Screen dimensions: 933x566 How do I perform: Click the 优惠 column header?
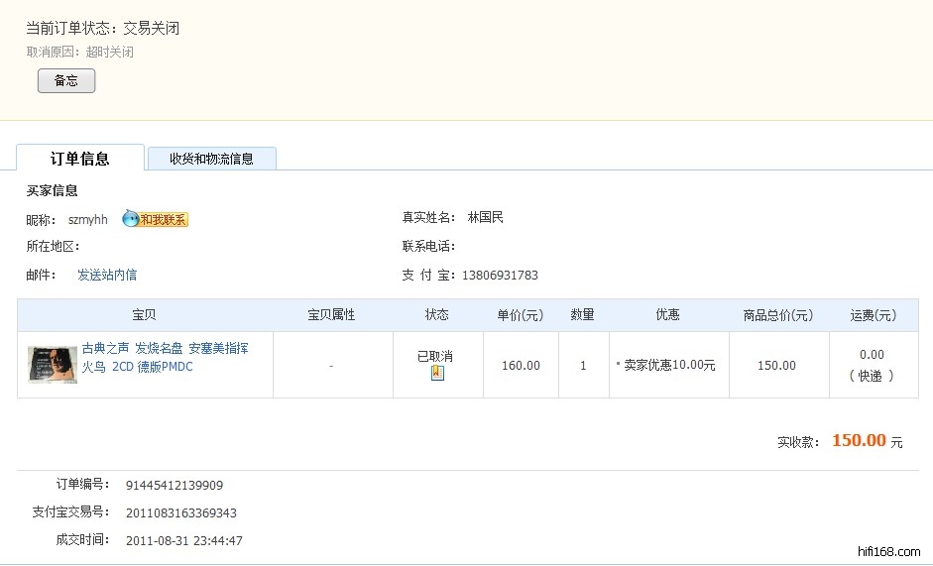[x=668, y=315]
